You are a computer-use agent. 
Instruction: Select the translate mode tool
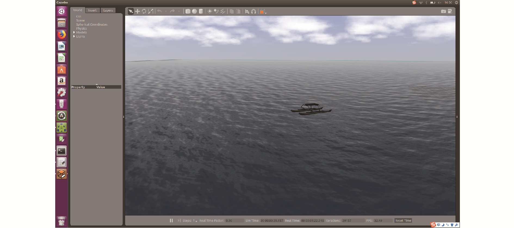[x=137, y=11]
